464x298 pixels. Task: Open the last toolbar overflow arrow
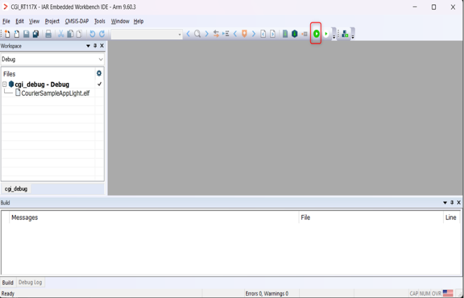pos(353,37)
